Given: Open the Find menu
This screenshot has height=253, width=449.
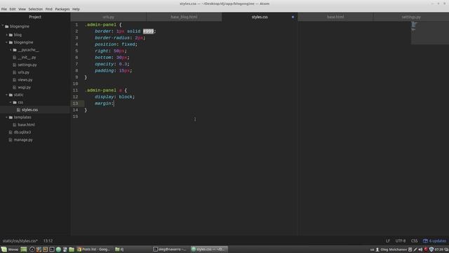Looking at the screenshot, I should (49, 9).
